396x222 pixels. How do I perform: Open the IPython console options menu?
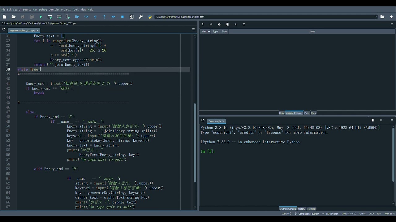pos(392,120)
